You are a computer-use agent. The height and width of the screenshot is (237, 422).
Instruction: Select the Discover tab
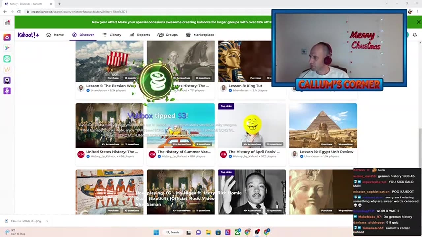(83, 35)
